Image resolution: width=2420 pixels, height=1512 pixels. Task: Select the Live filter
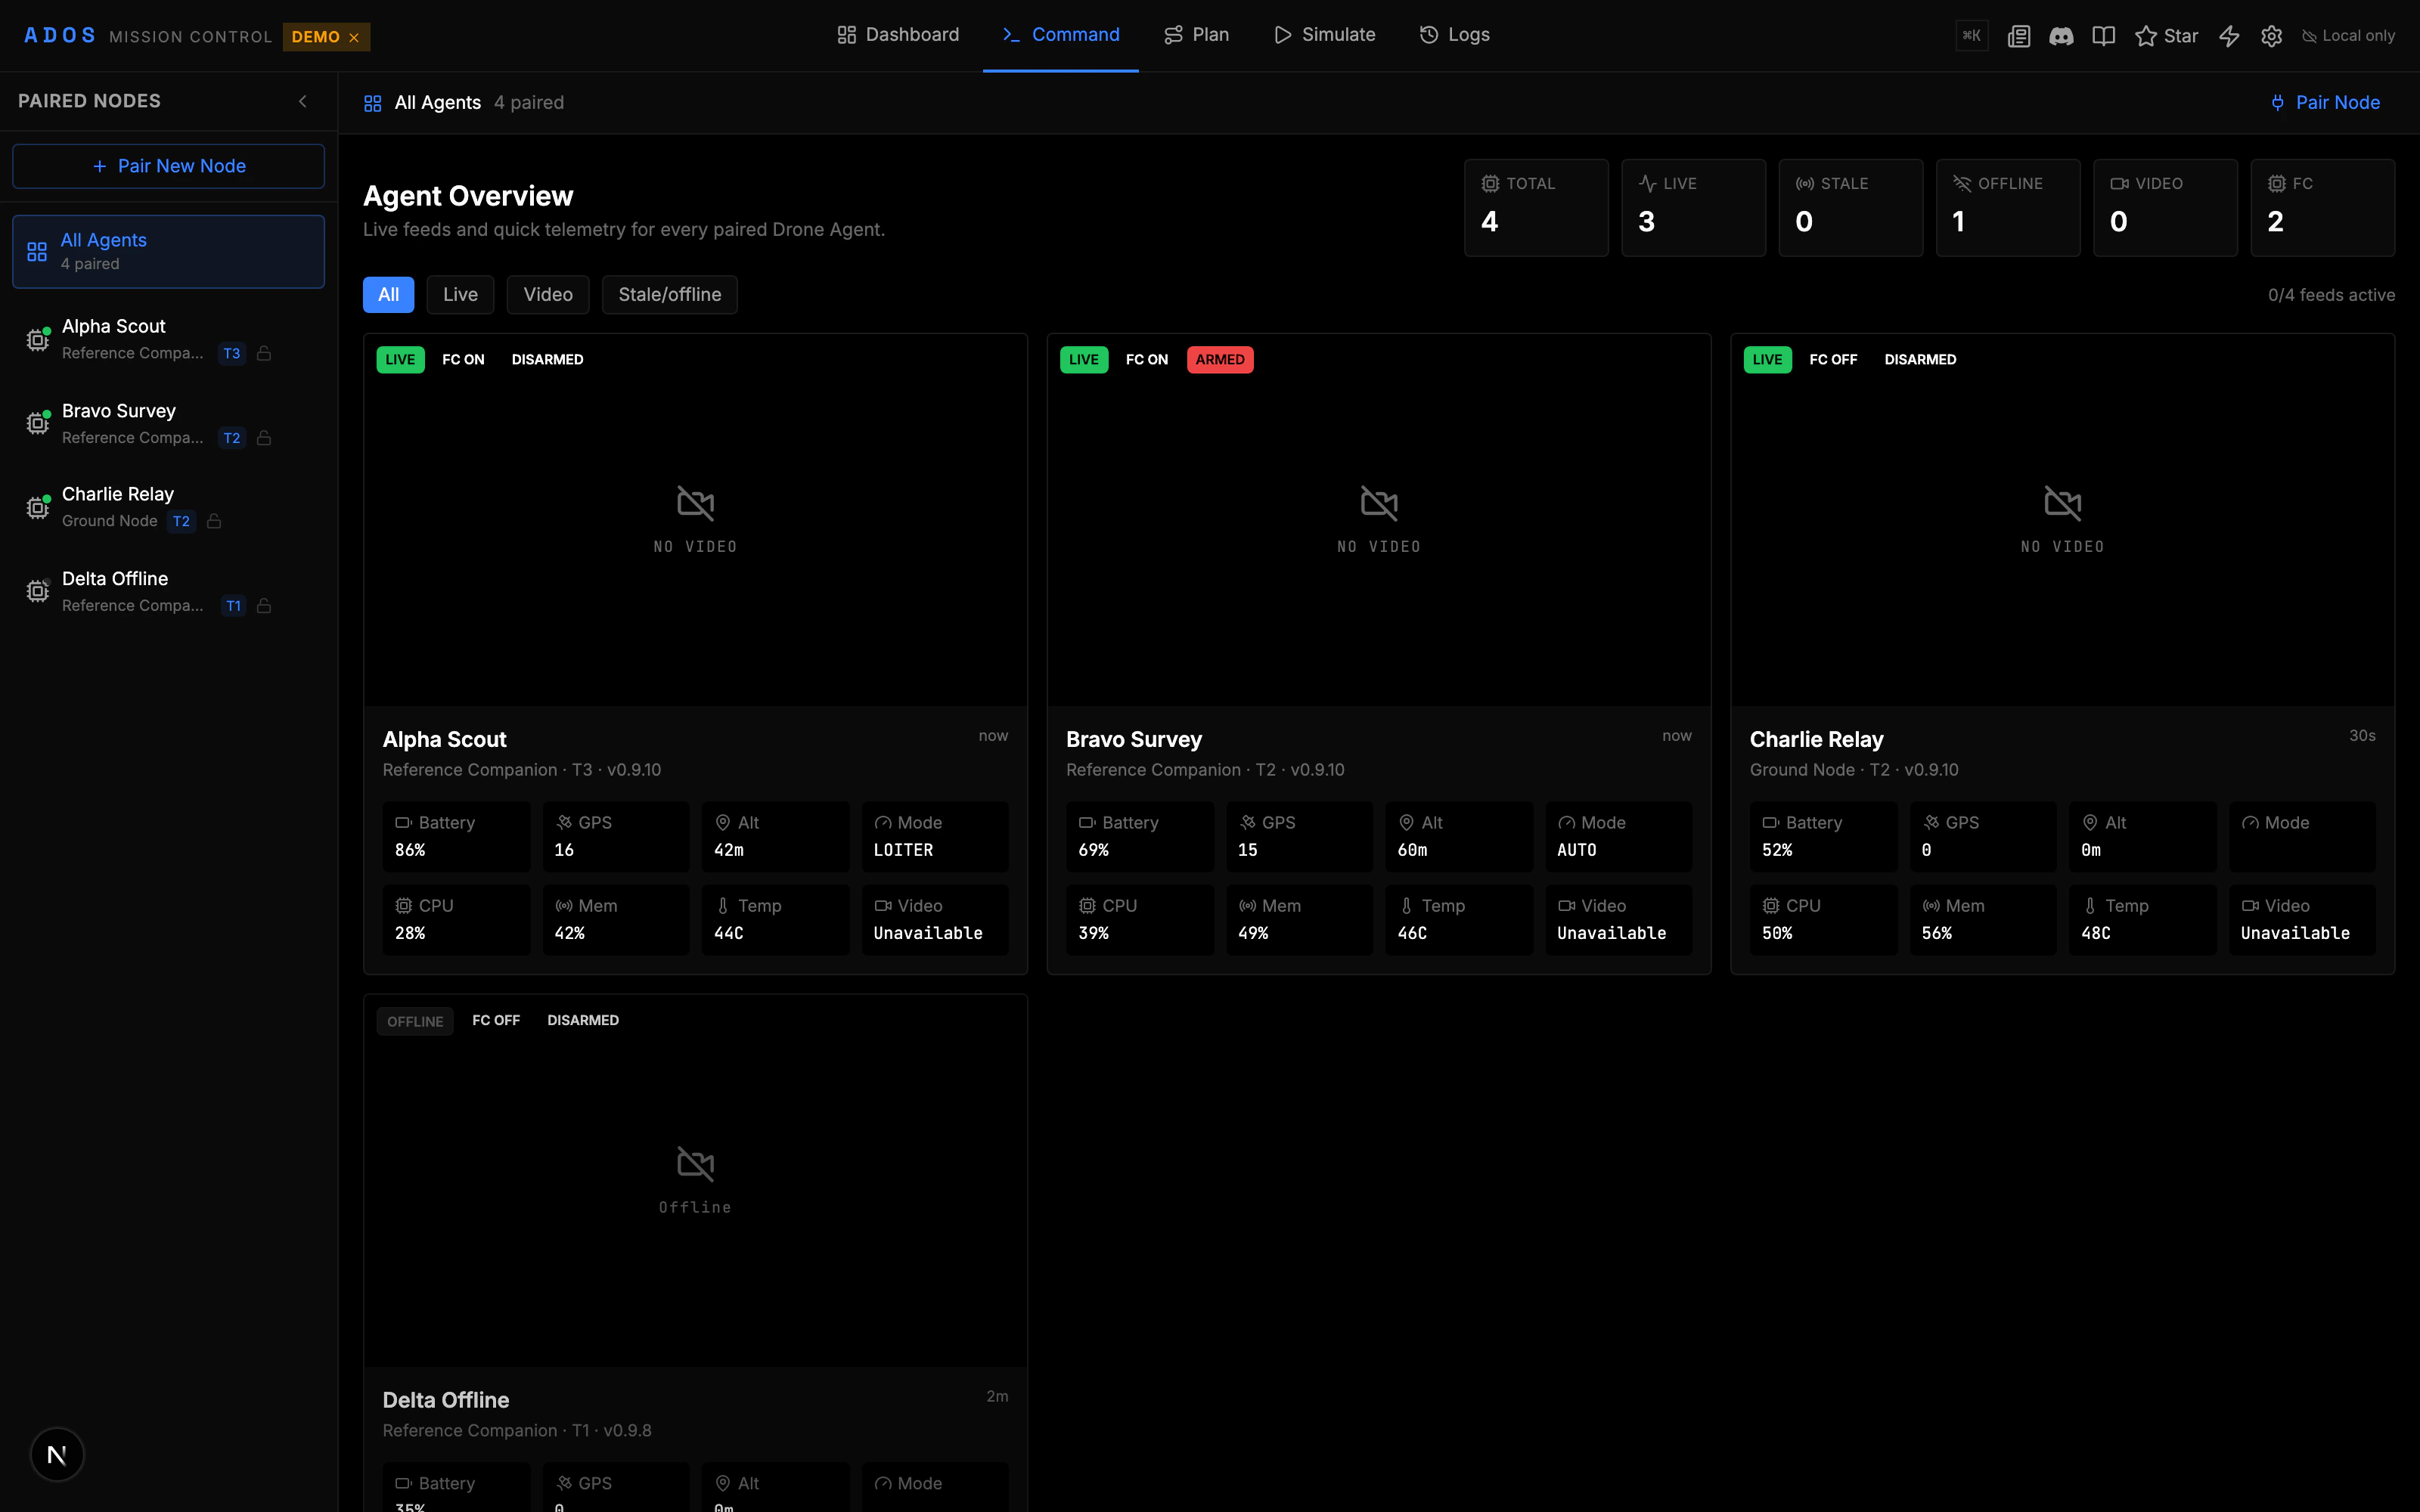click(460, 295)
